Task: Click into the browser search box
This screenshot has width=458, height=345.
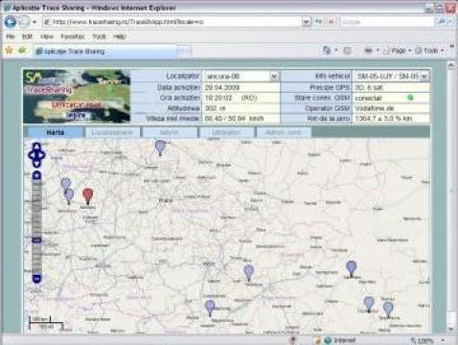Action: point(387,22)
